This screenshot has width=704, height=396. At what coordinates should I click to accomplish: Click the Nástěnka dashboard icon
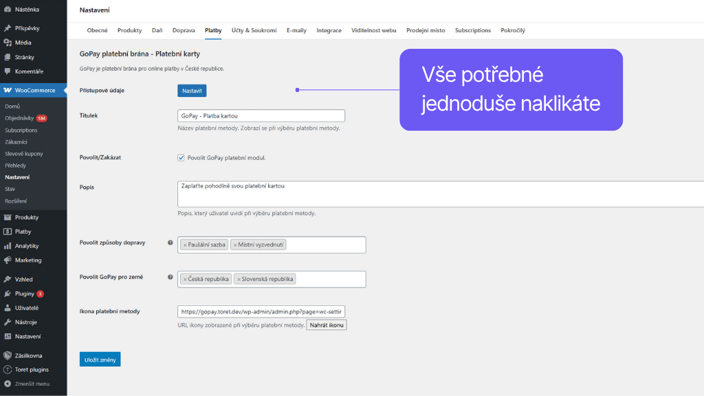click(8, 10)
